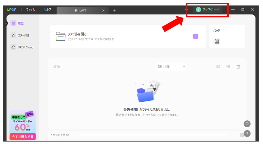Open the UPDF Cloud sidebar section
Screen dimensions: 263x144
pyautogui.click(x=22, y=47)
